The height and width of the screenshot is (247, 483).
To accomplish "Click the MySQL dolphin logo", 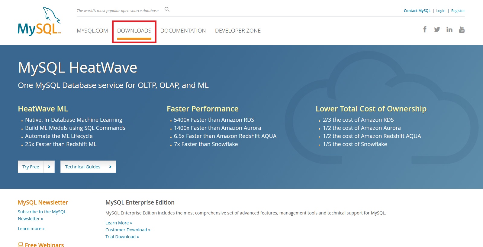I will (x=39, y=21).
